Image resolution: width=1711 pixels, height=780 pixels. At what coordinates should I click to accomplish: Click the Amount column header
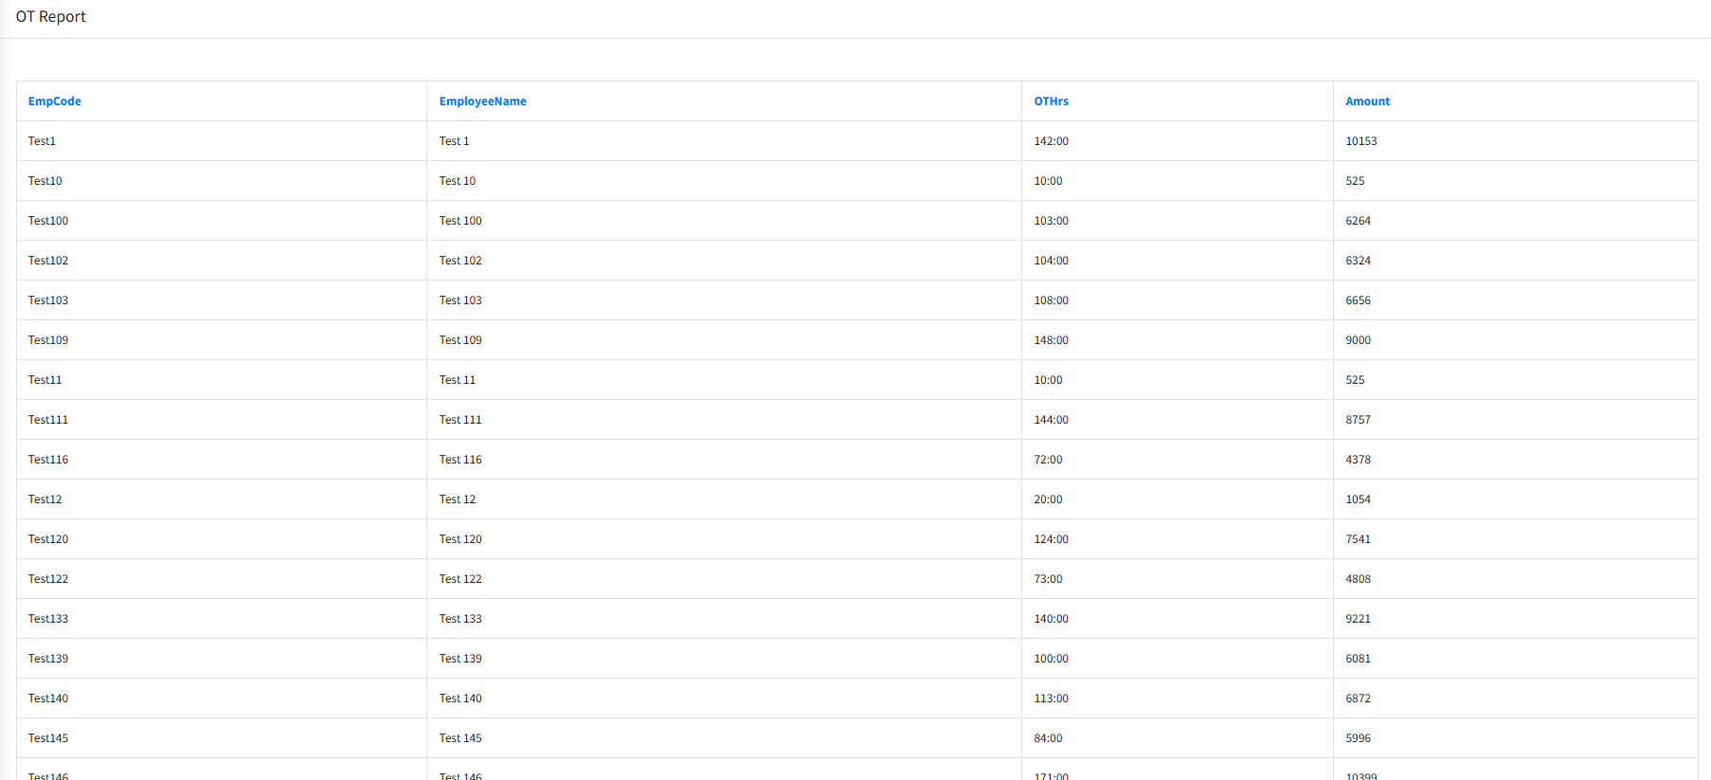tap(1367, 101)
